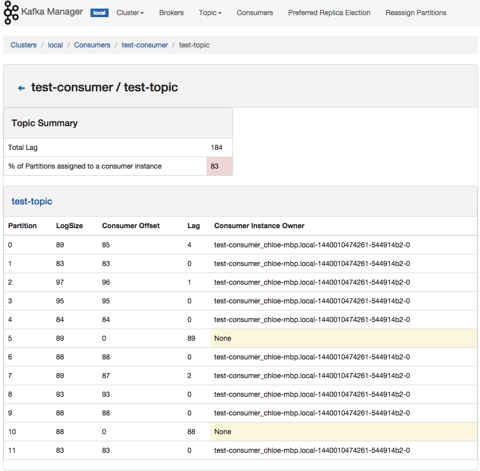Open the Cluster dropdown menu

130,13
